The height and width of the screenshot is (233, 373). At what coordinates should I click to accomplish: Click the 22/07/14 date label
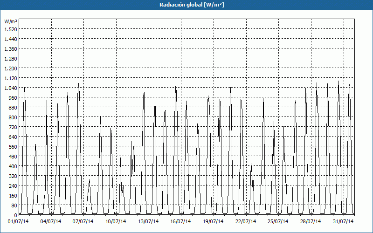[246, 221]
